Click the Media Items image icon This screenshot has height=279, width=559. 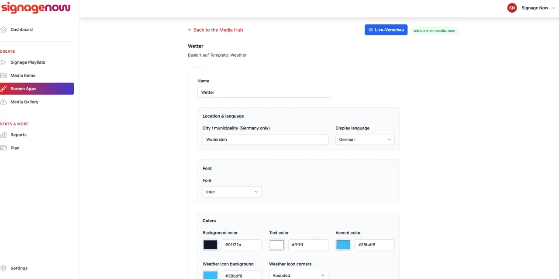click(x=3, y=75)
